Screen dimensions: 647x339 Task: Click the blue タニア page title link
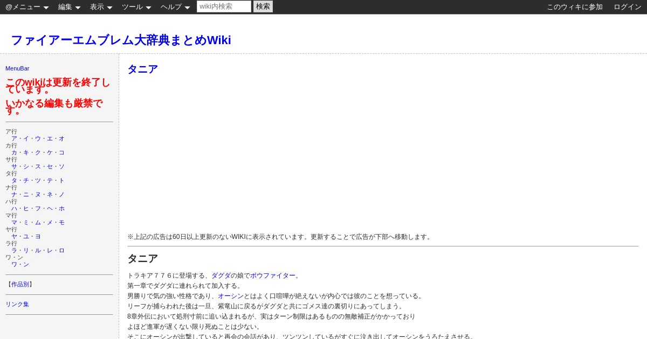(x=142, y=69)
